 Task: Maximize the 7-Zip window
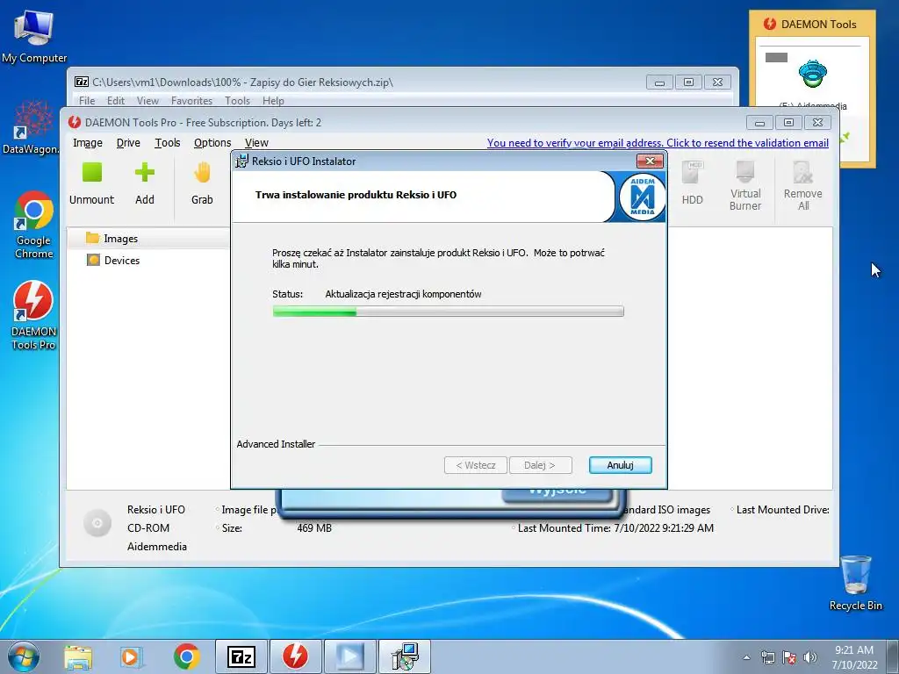pos(688,82)
